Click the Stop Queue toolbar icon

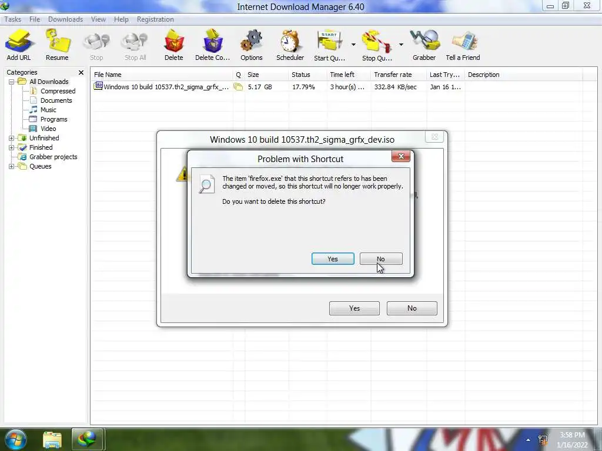pos(377,45)
